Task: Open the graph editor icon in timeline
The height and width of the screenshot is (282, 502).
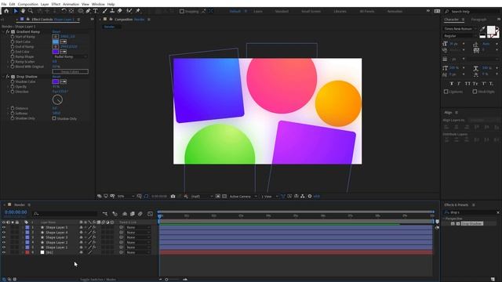Action: pos(150,214)
